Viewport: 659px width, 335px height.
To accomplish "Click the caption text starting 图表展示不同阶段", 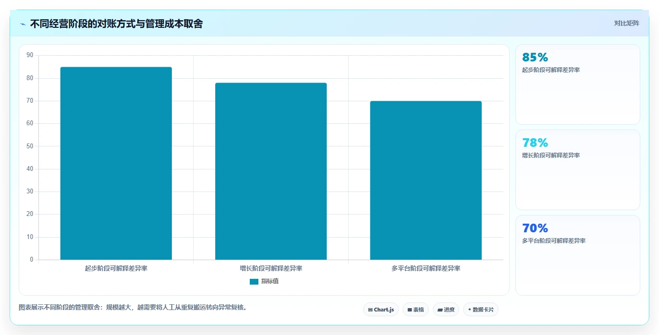I will pyautogui.click(x=134, y=308).
